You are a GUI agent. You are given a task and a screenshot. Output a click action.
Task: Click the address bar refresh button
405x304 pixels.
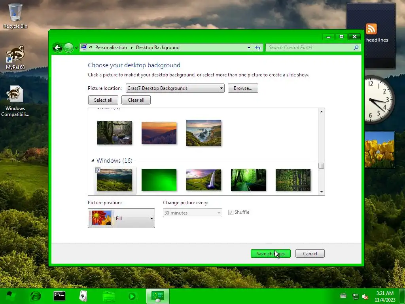click(258, 47)
